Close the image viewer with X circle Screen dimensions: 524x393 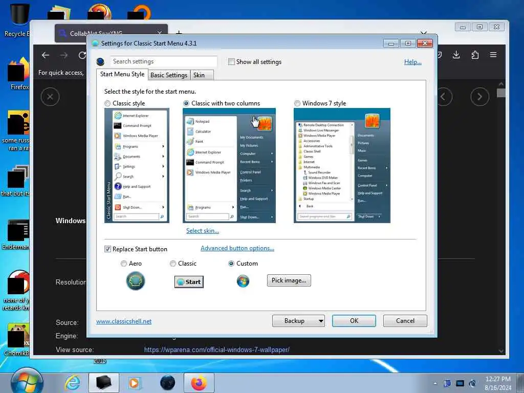[x=50, y=97]
